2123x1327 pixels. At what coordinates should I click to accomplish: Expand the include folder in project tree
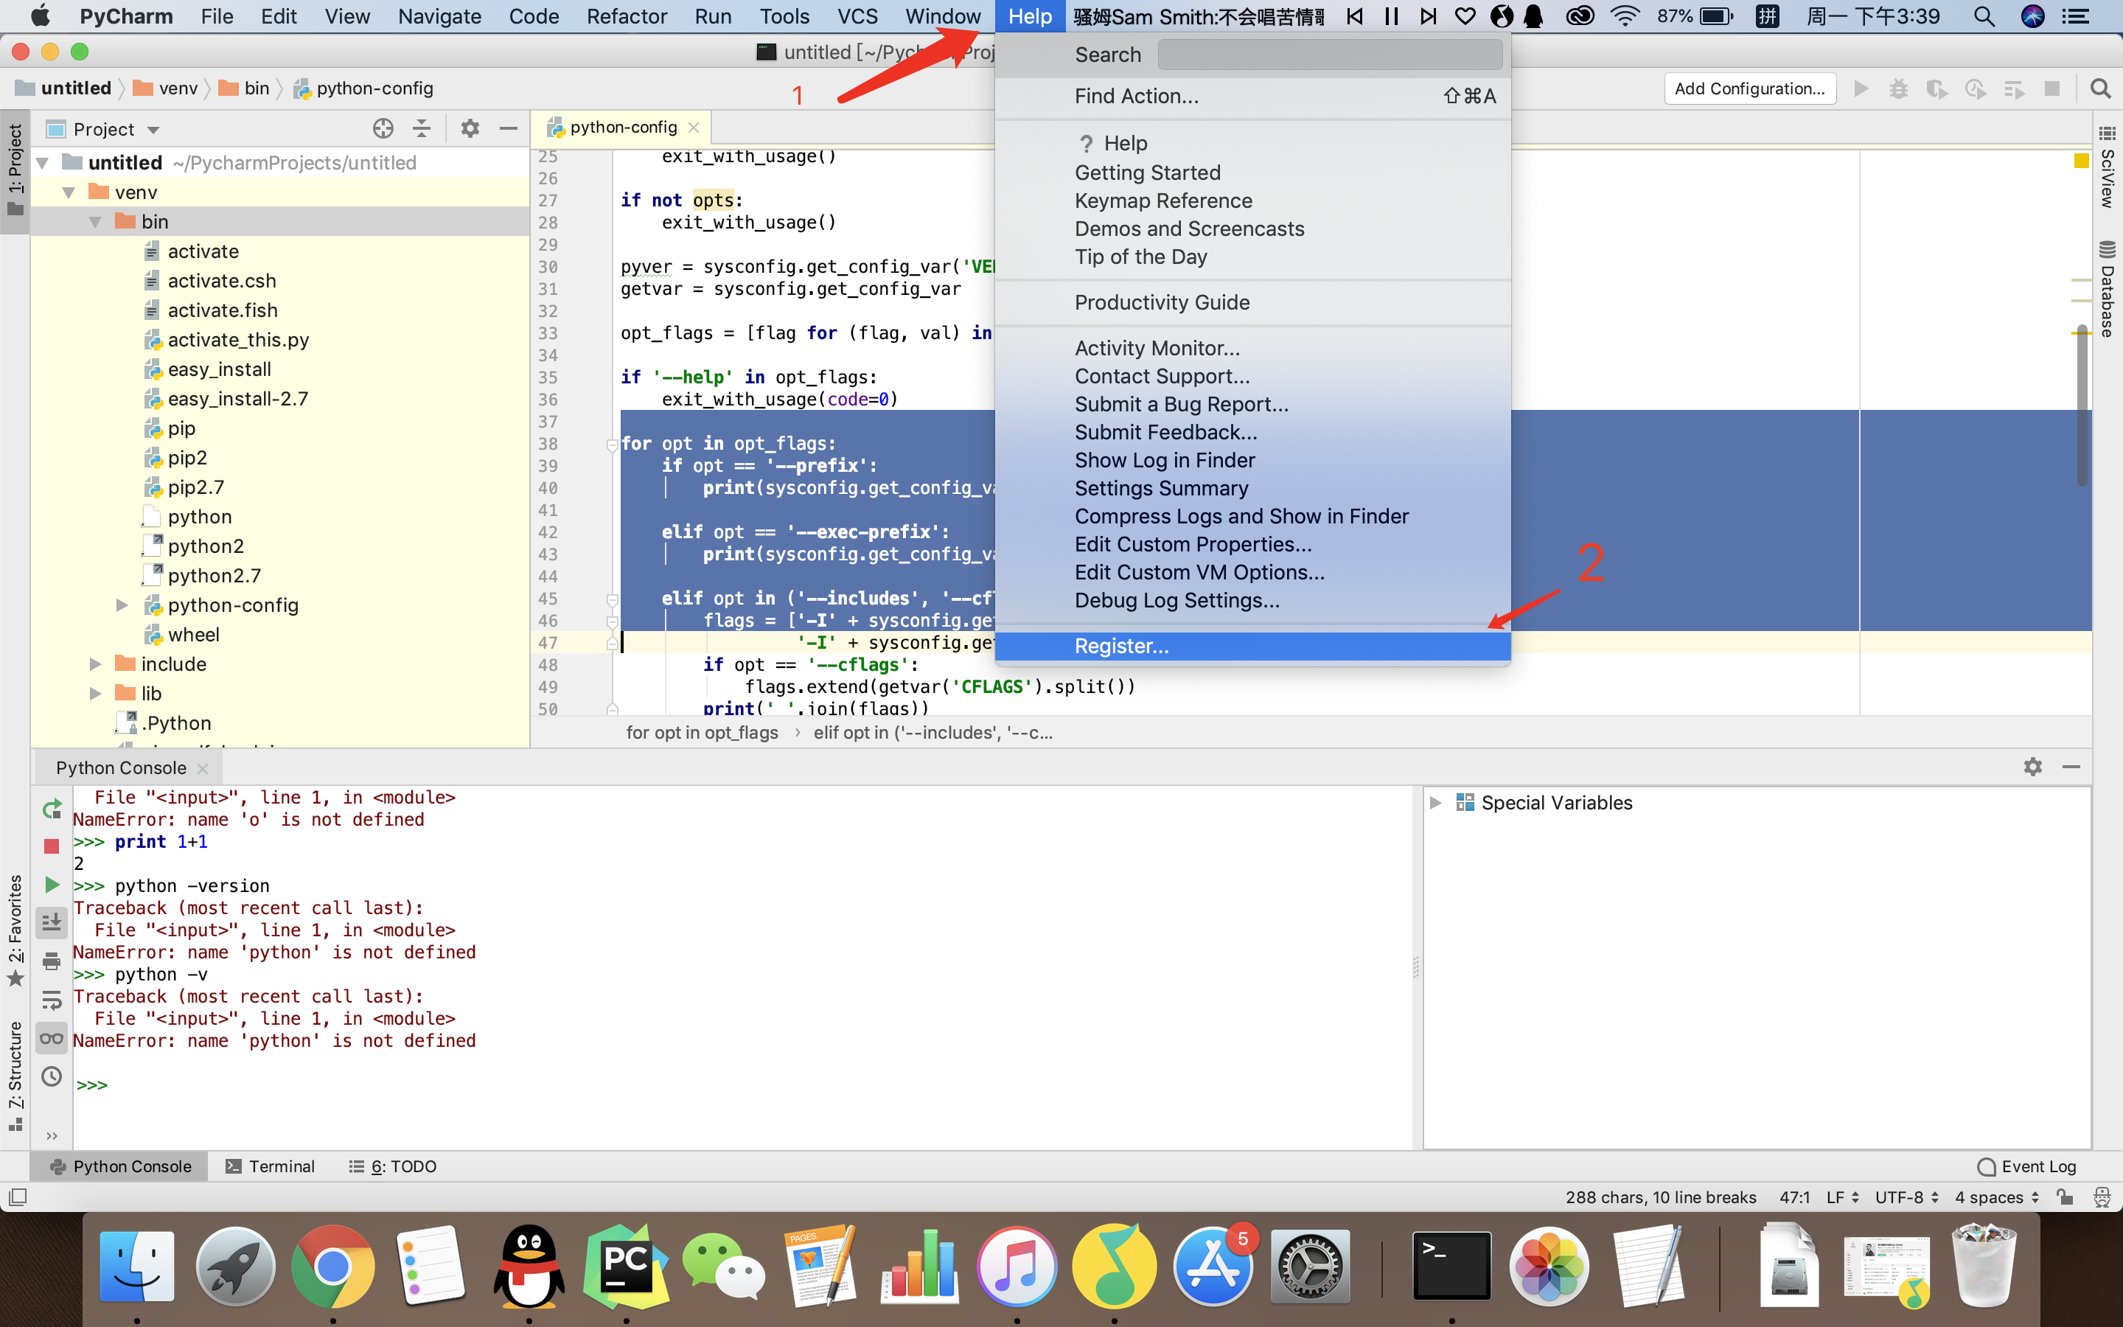pos(97,663)
